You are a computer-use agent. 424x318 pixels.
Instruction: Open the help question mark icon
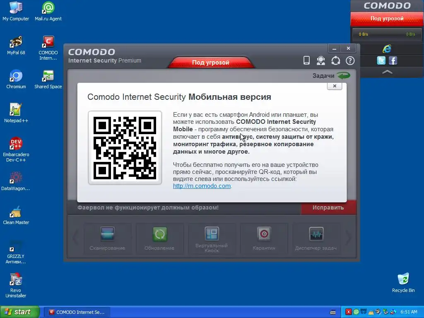(350, 60)
